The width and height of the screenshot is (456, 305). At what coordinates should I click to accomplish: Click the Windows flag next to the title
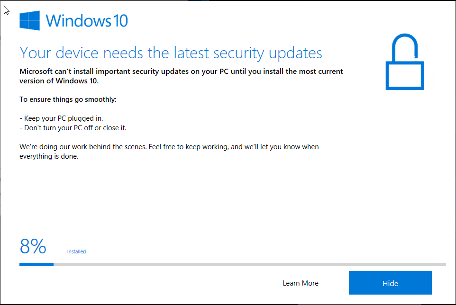point(29,20)
